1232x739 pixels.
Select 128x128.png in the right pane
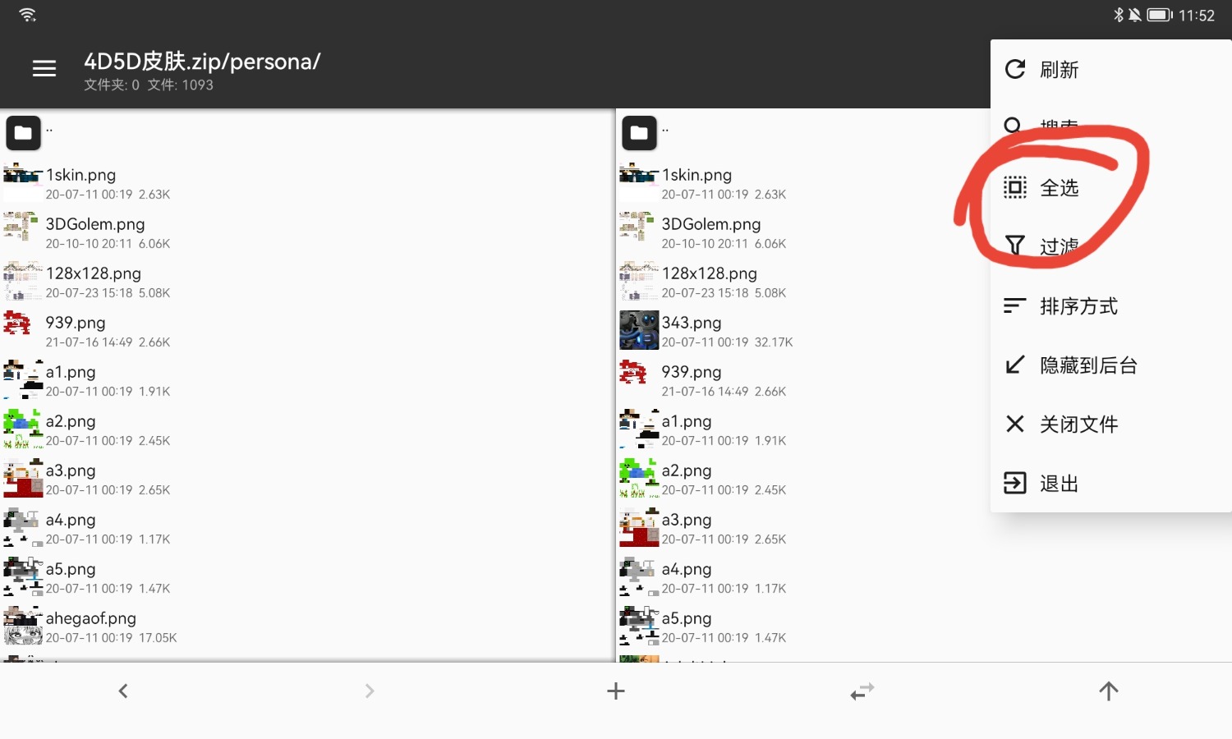(803, 281)
